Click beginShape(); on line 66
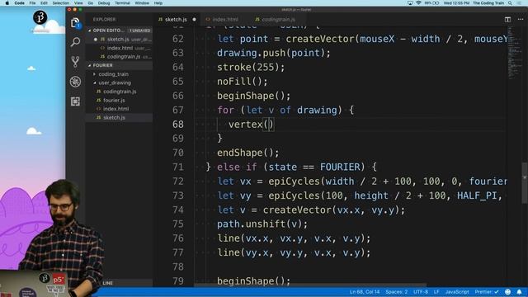Screen dimensions: 528x297 tap(253, 96)
